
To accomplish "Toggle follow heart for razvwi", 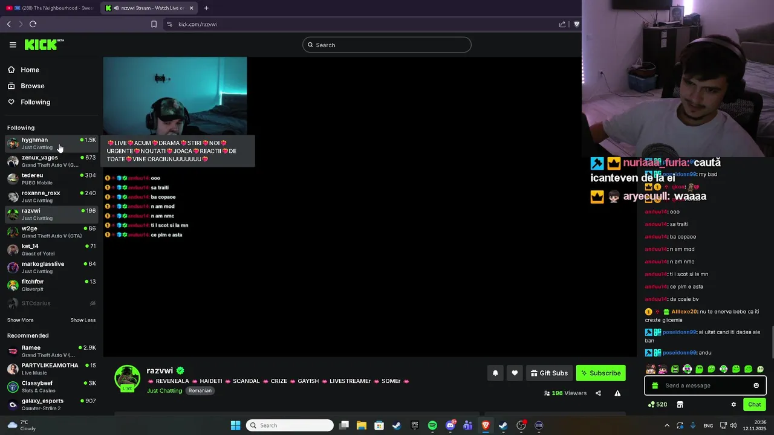I will tap(515, 373).
